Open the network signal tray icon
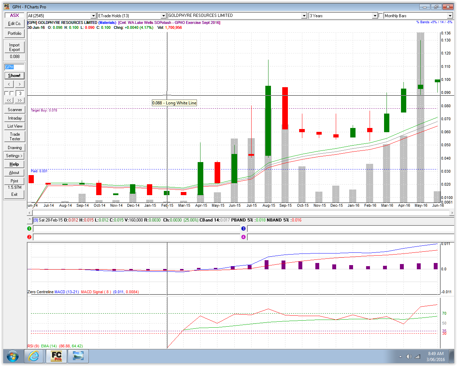This screenshot has height=366, width=457. pos(418,357)
